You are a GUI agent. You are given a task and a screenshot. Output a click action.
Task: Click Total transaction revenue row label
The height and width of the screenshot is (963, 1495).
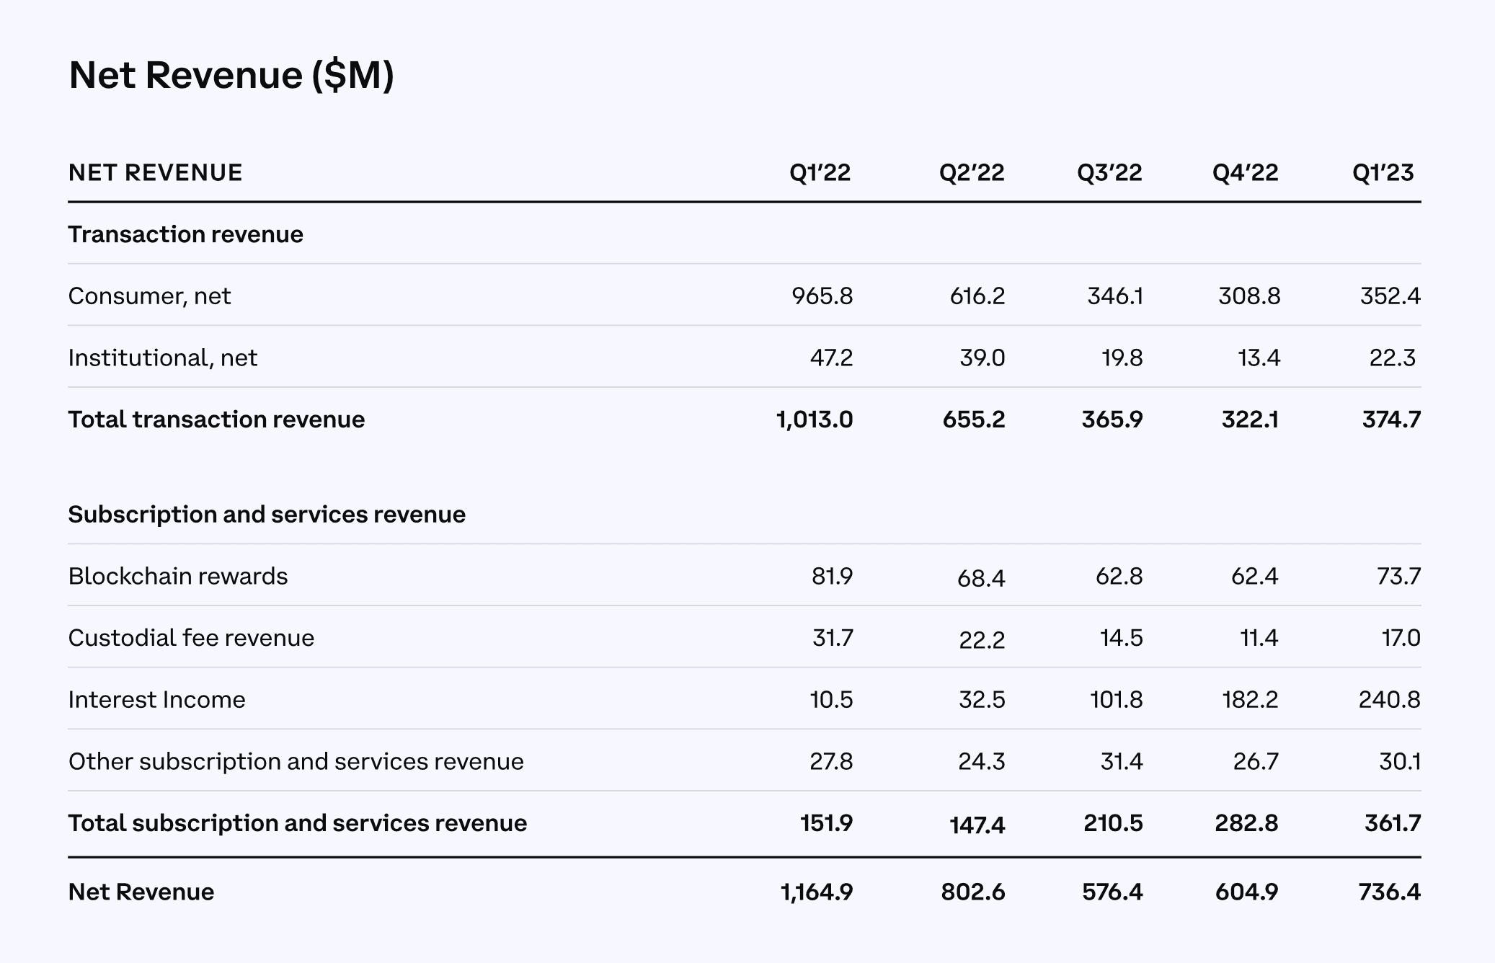pyautogui.click(x=216, y=420)
